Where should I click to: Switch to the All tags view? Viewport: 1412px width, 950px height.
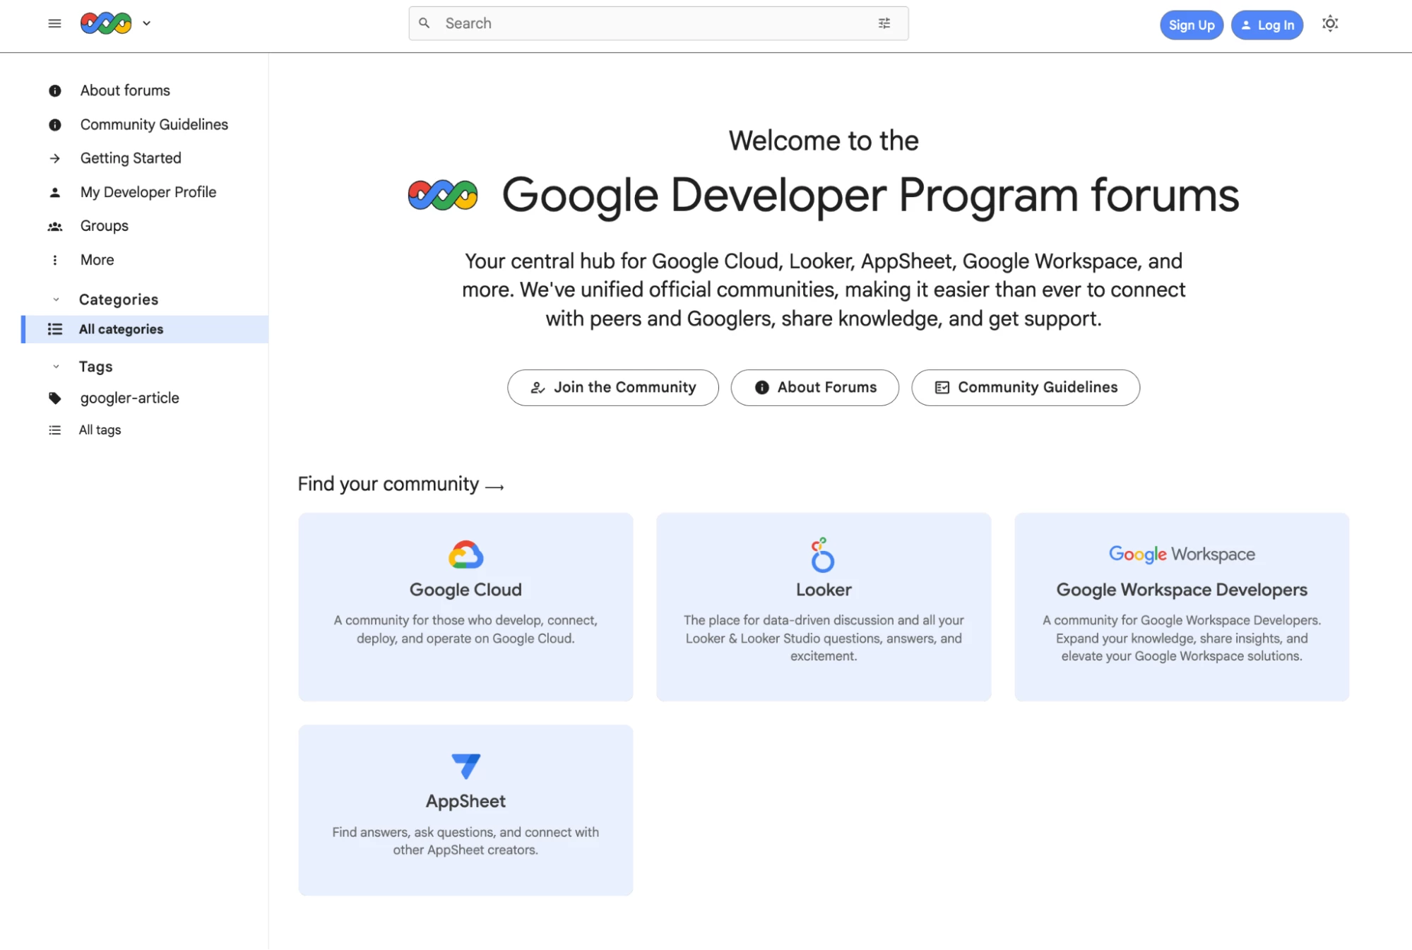[x=99, y=429]
